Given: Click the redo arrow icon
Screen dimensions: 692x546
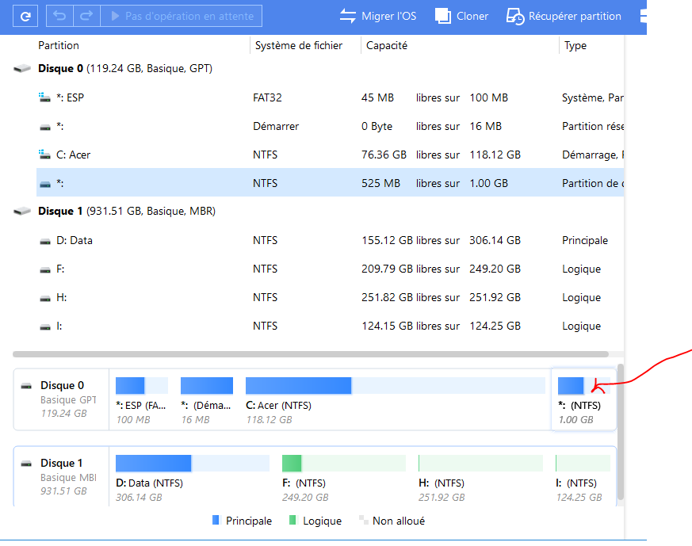Looking at the screenshot, I should click(x=86, y=17).
